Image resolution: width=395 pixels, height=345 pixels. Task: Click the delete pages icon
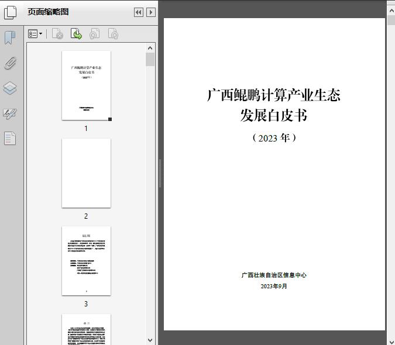[57, 34]
